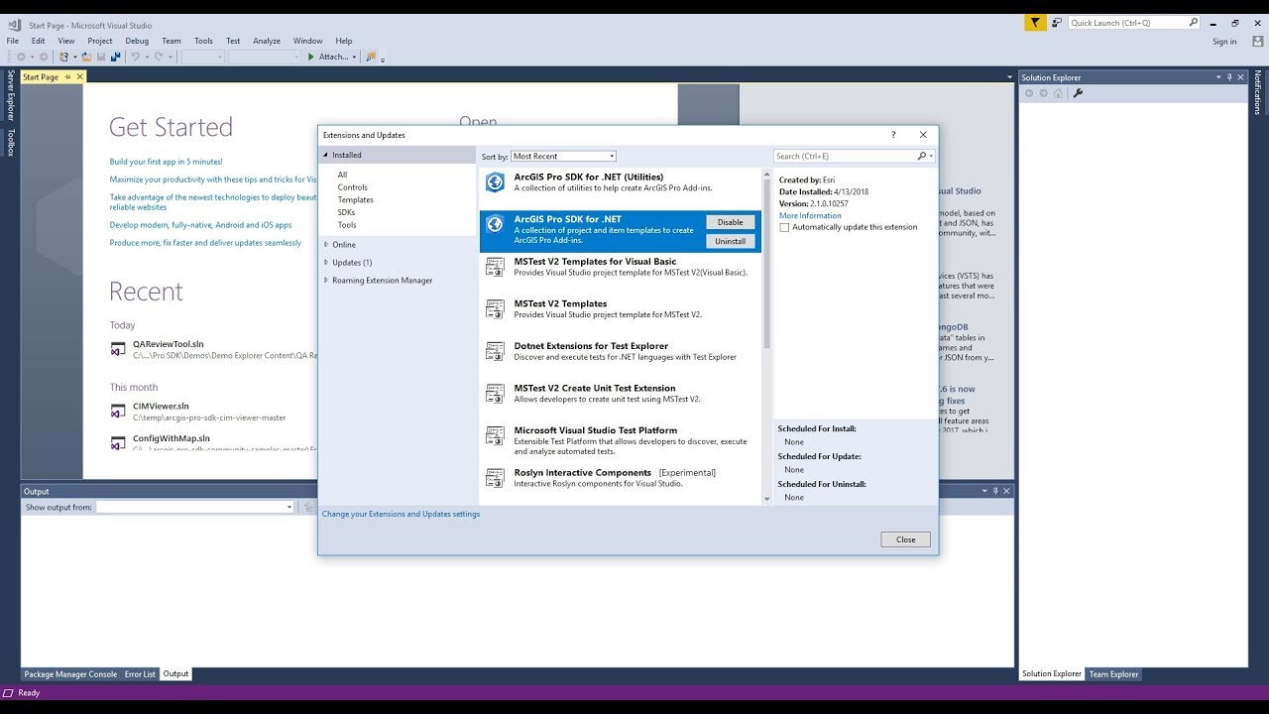The image size is (1269, 714).
Task: Click the pin icon on the Start Page tab
Action: (68, 77)
